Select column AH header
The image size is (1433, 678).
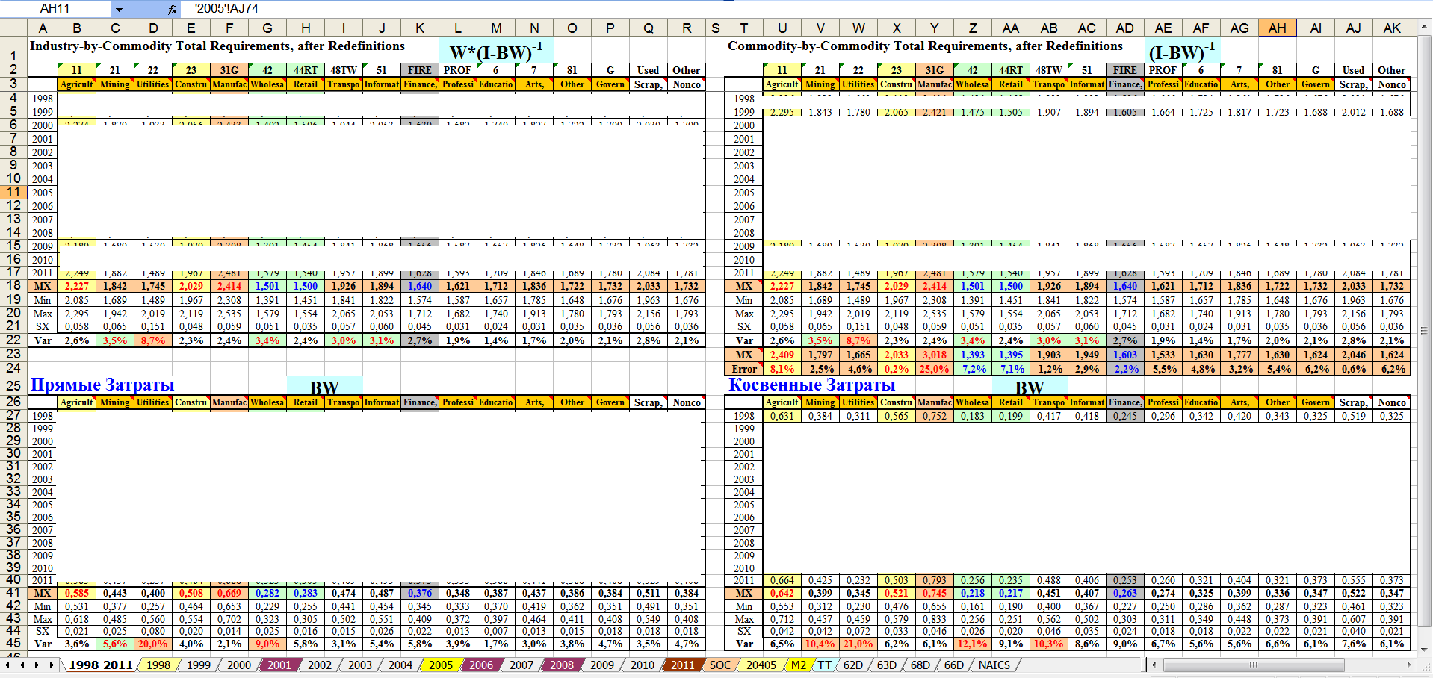1277,28
